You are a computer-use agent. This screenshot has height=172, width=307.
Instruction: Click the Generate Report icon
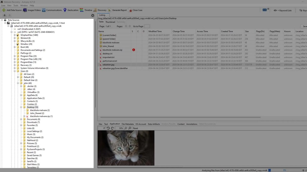coord(109,10)
